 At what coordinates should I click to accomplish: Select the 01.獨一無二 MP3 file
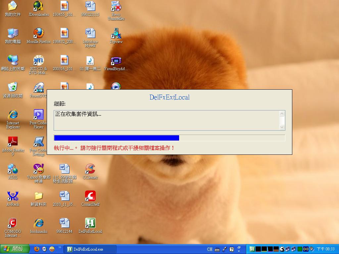tap(90, 63)
